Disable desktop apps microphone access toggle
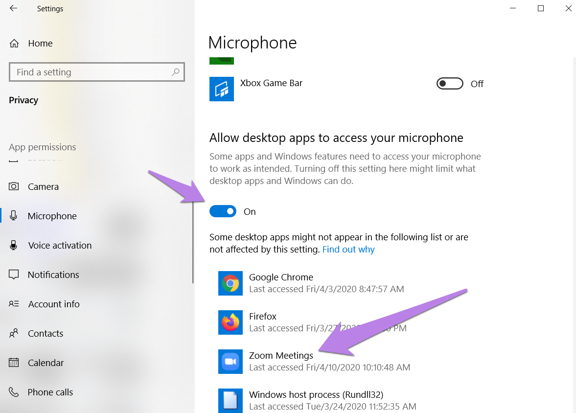 [x=223, y=211]
